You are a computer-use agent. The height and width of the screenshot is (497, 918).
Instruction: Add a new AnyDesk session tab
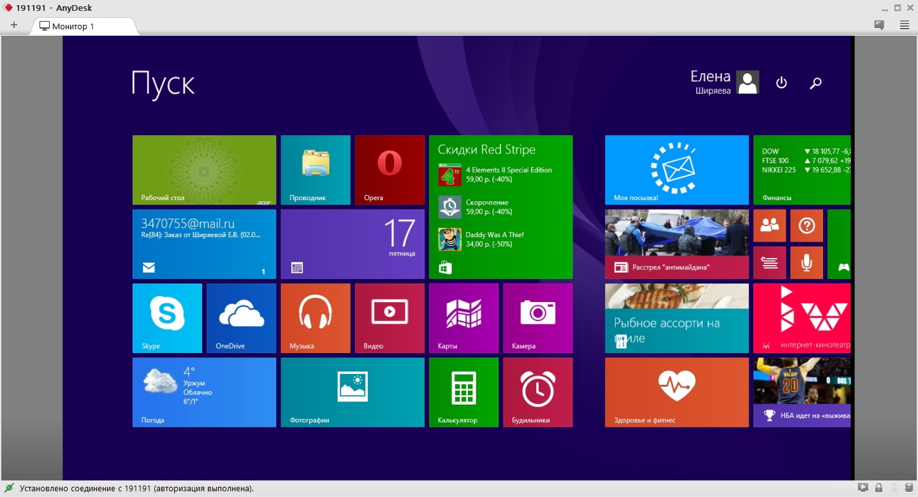click(x=14, y=25)
